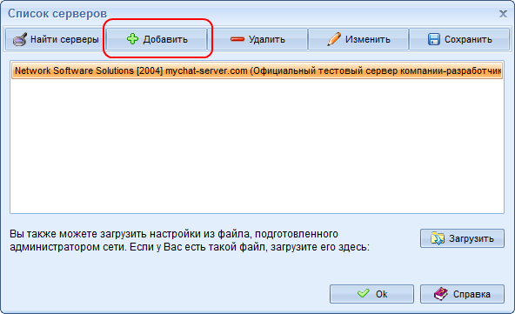Click the green plus icon for Добавить
Viewport: 515px width, 314px height.
pos(133,39)
